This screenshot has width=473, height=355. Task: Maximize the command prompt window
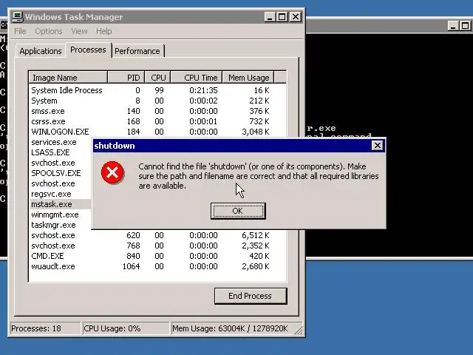(x=466, y=26)
